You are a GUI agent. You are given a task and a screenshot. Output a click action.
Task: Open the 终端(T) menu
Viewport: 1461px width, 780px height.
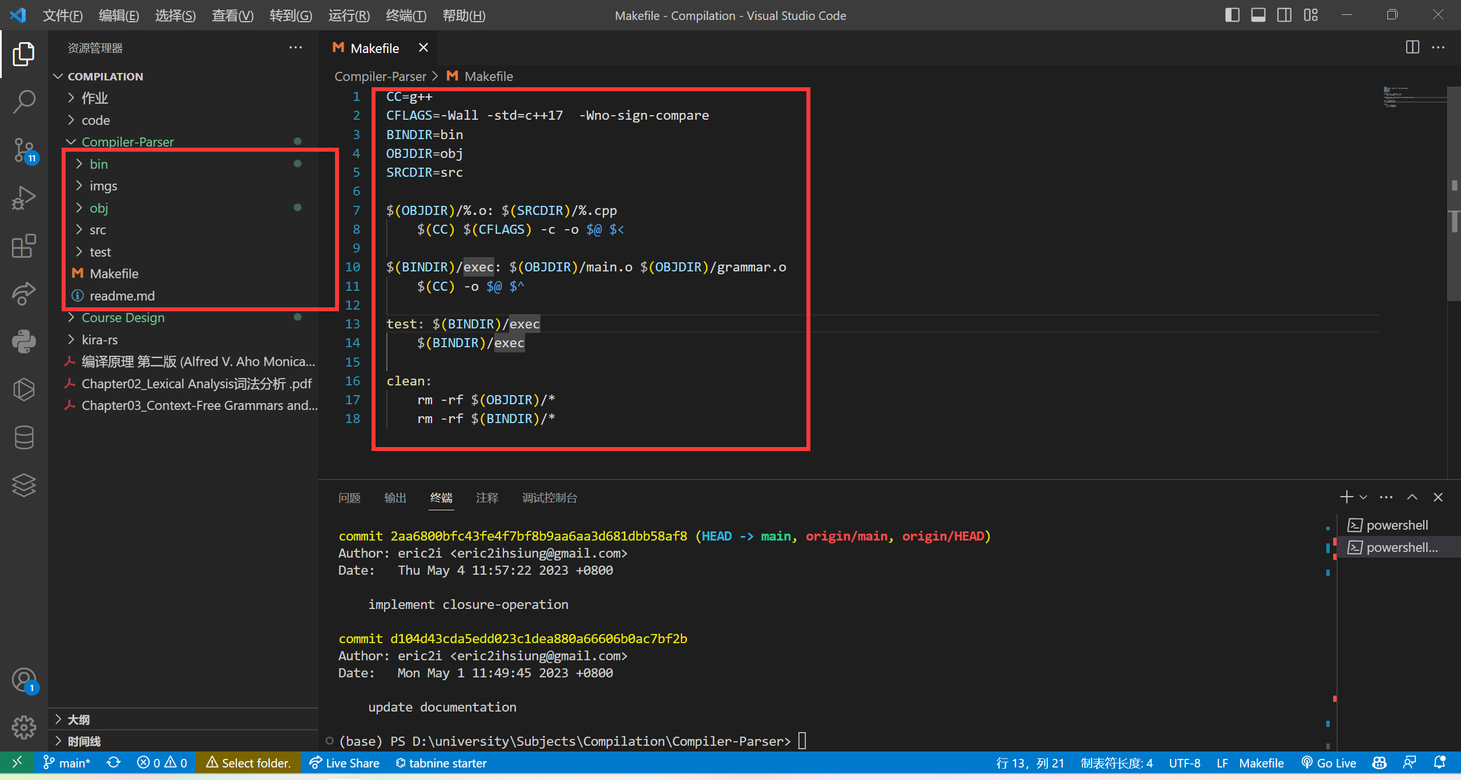pos(406,15)
